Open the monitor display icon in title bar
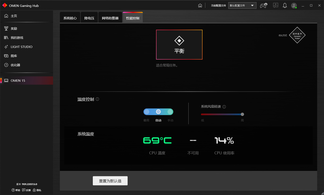The height and width of the screenshot is (195, 324). [x=275, y=6]
